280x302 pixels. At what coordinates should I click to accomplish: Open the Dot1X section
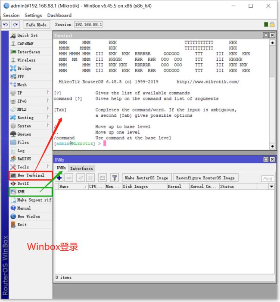31,184
